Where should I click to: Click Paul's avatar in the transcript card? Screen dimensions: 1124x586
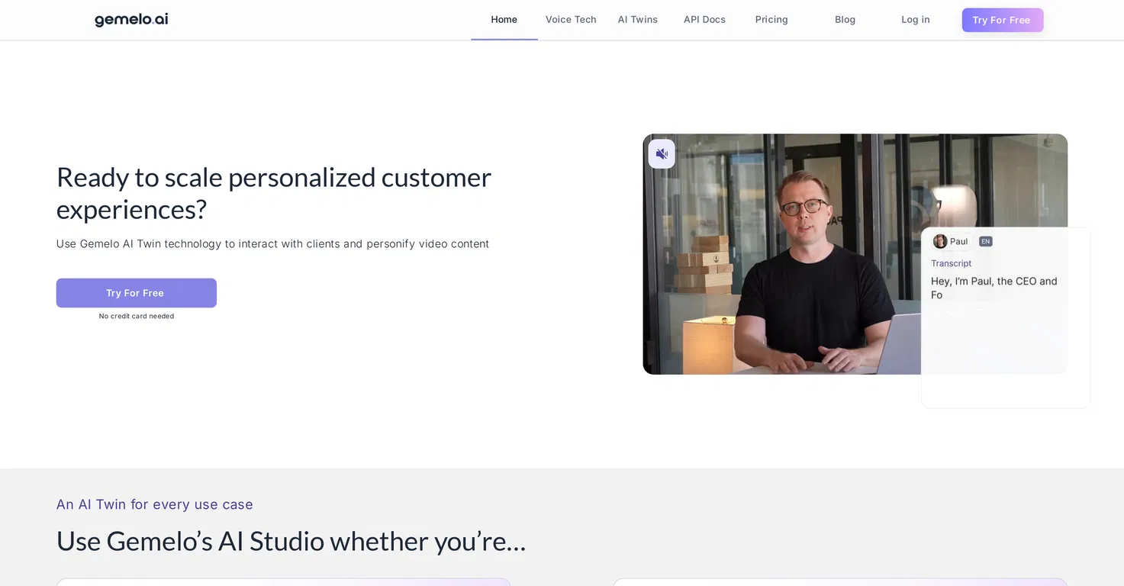(x=940, y=241)
